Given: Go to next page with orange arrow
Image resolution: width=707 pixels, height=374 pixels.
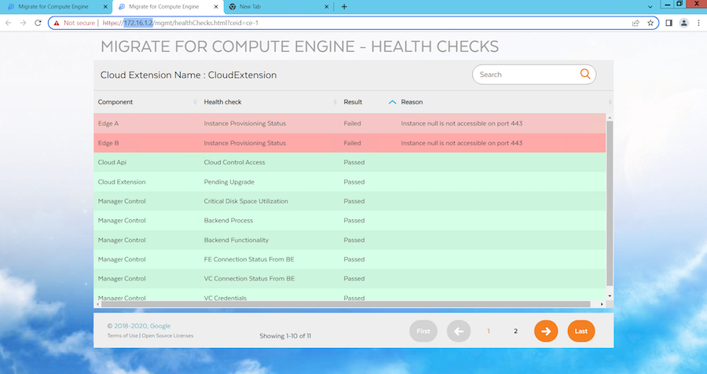Looking at the screenshot, I should pos(545,332).
